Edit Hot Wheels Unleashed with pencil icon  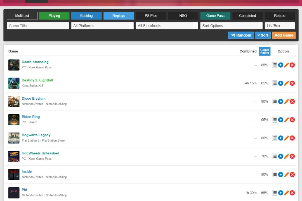(286, 156)
